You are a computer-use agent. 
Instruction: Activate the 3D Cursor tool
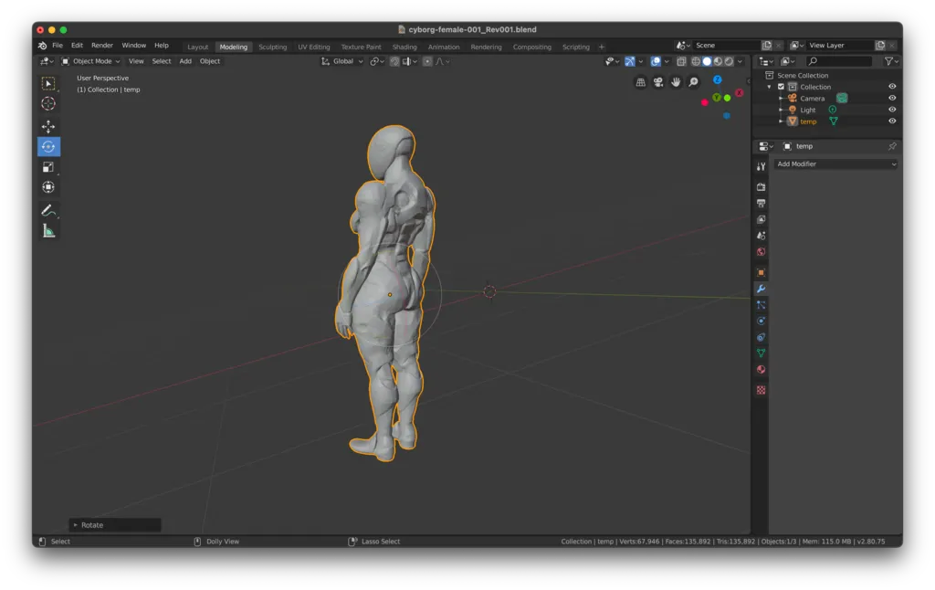tap(48, 104)
